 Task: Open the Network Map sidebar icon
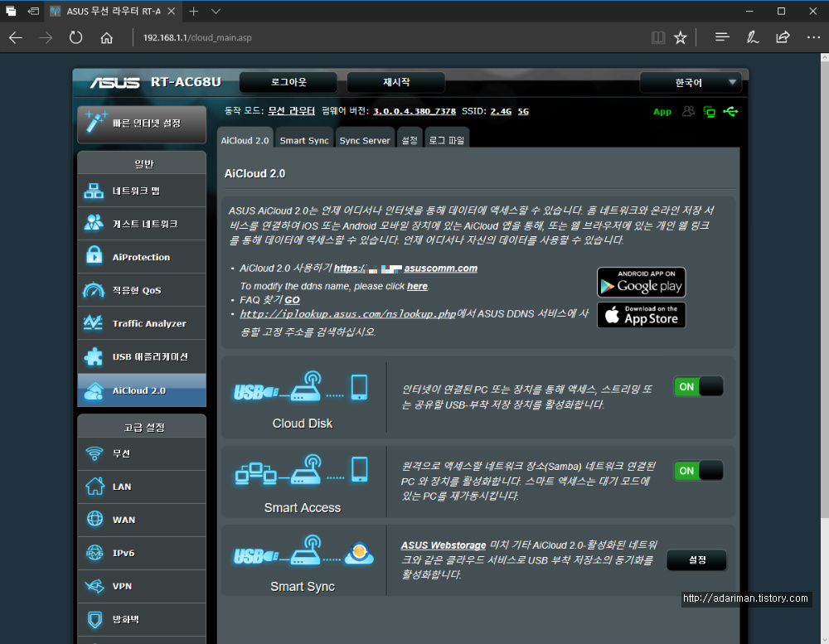pyautogui.click(x=94, y=191)
